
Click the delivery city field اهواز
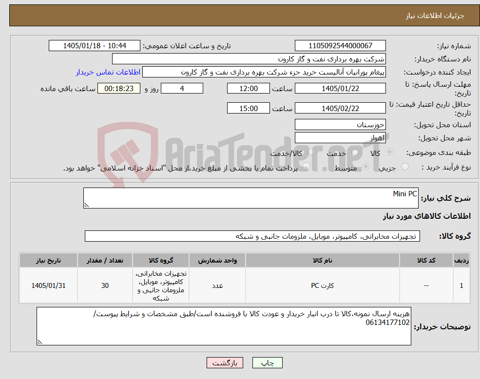point(340,138)
